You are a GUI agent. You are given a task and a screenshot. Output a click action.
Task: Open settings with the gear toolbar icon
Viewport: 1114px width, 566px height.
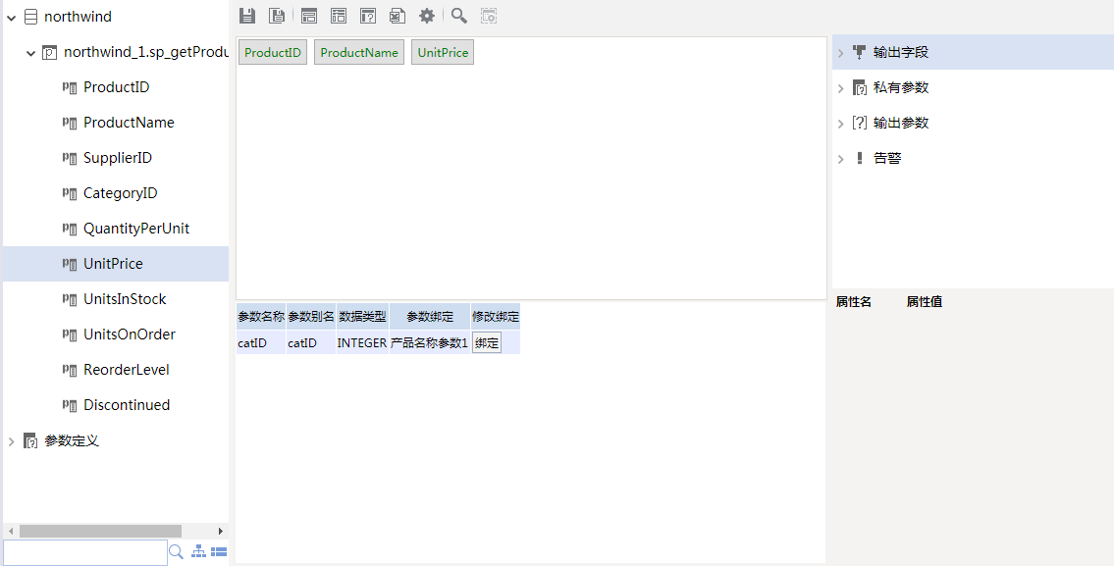(427, 16)
